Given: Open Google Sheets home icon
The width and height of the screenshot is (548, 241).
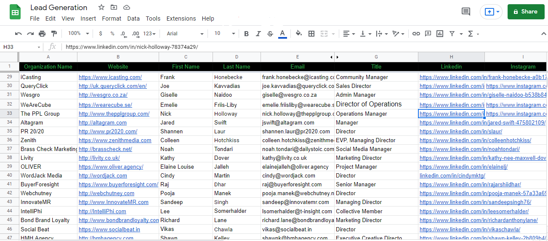Looking at the screenshot, I should [16, 12].
